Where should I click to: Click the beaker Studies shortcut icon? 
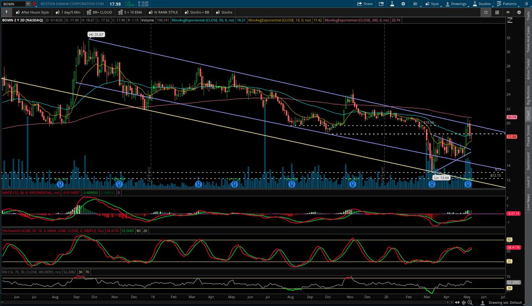pyautogui.click(x=392, y=4)
